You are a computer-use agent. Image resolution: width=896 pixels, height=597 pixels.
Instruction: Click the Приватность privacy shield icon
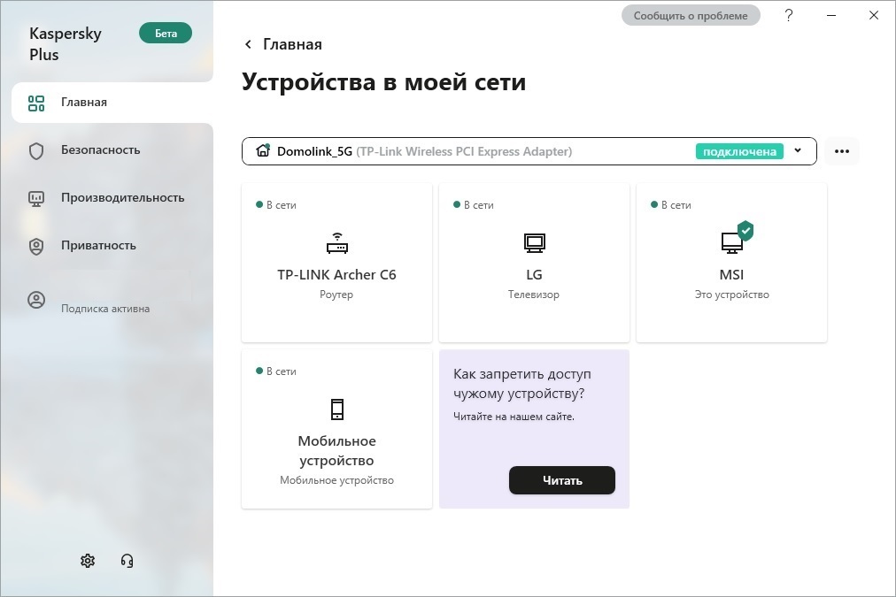[x=36, y=247]
